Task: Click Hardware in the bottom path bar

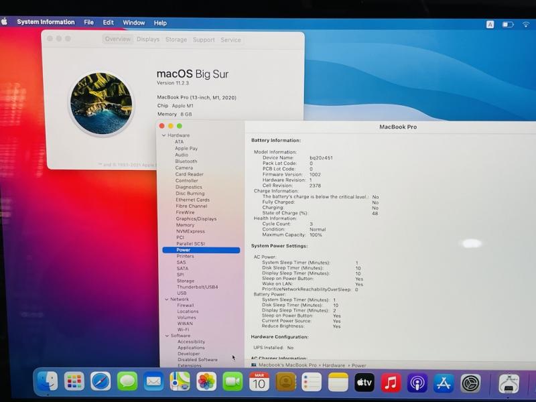Action: (334, 365)
